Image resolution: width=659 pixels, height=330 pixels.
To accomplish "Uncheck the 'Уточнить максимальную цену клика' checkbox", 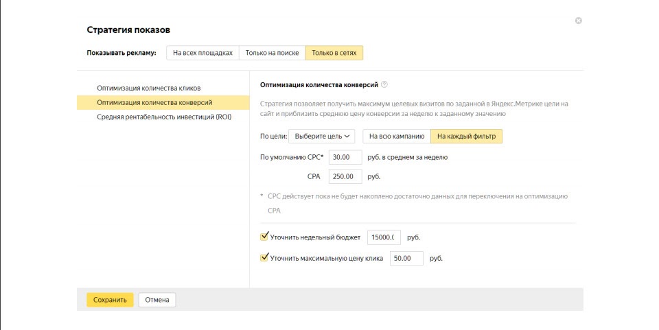I will point(265,258).
